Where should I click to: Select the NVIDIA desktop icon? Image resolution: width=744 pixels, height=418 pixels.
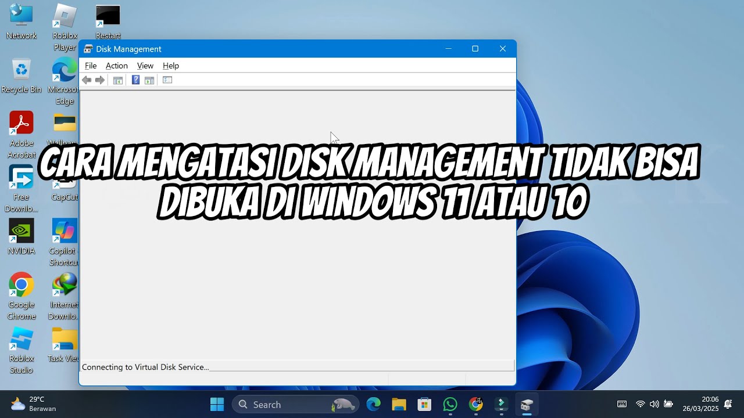point(22,237)
